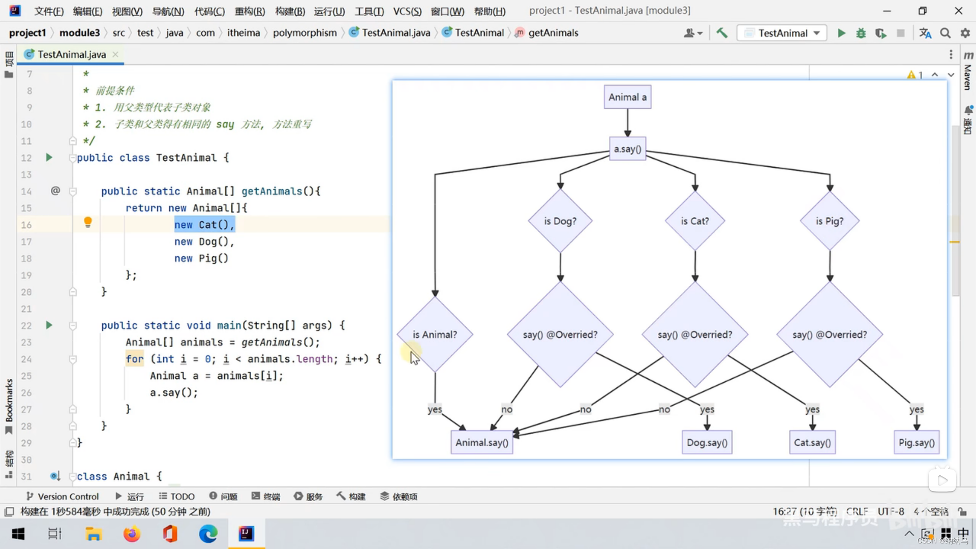This screenshot has height=549, width=976.
Task: Open the translate icon in toolbar
Action: pos(925,33)
